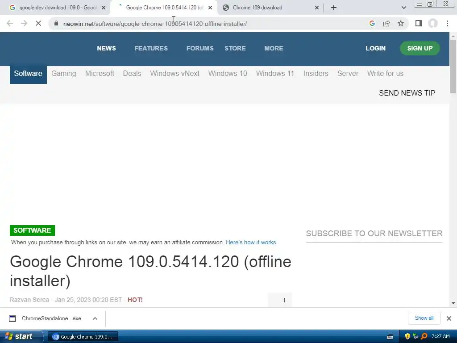457x343 pixels.
Task: Open the 'Here's how it works' link
Action: pos(251,243)
